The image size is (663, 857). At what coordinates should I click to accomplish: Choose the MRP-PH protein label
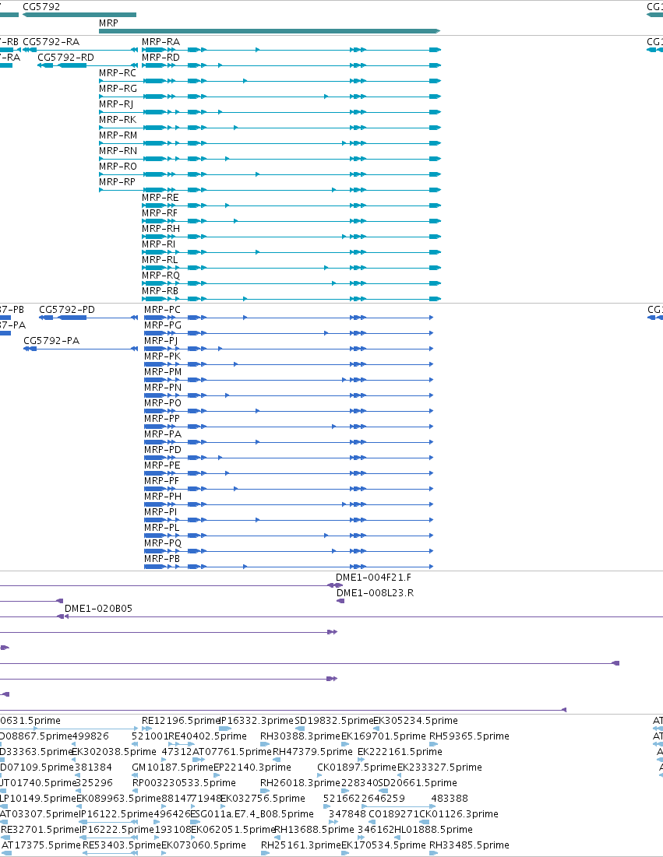pyautogui.click(x=163, y=497)
